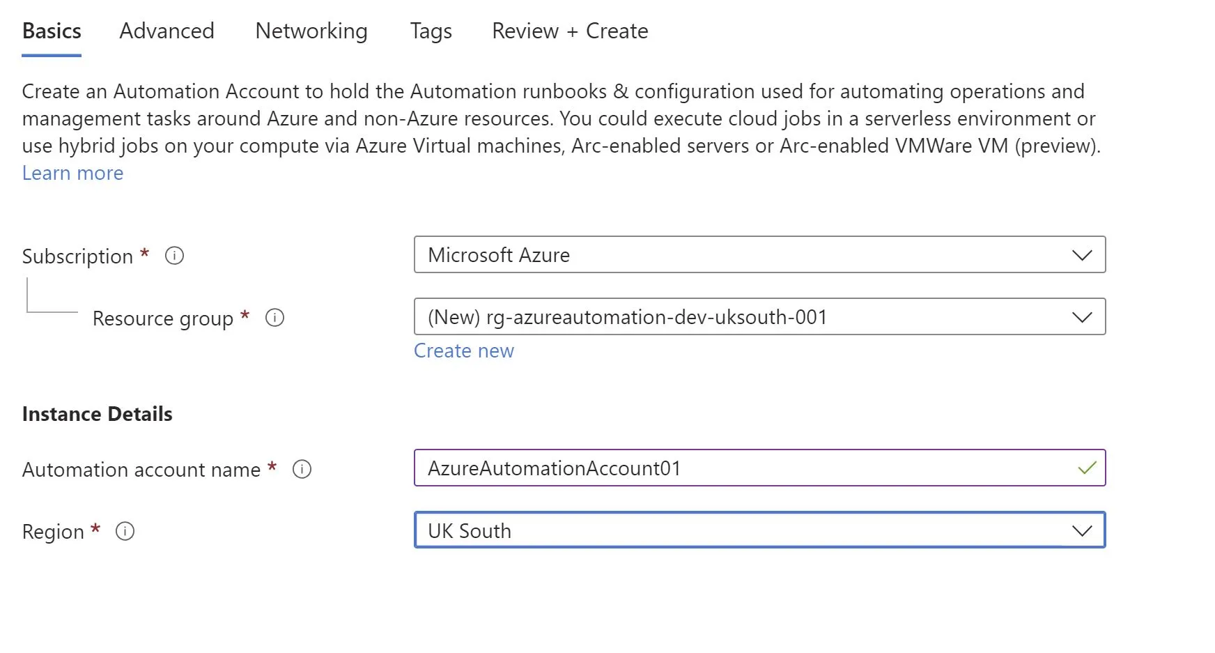
Task: Click the Create new resource group link
Action: coord(464,351)
